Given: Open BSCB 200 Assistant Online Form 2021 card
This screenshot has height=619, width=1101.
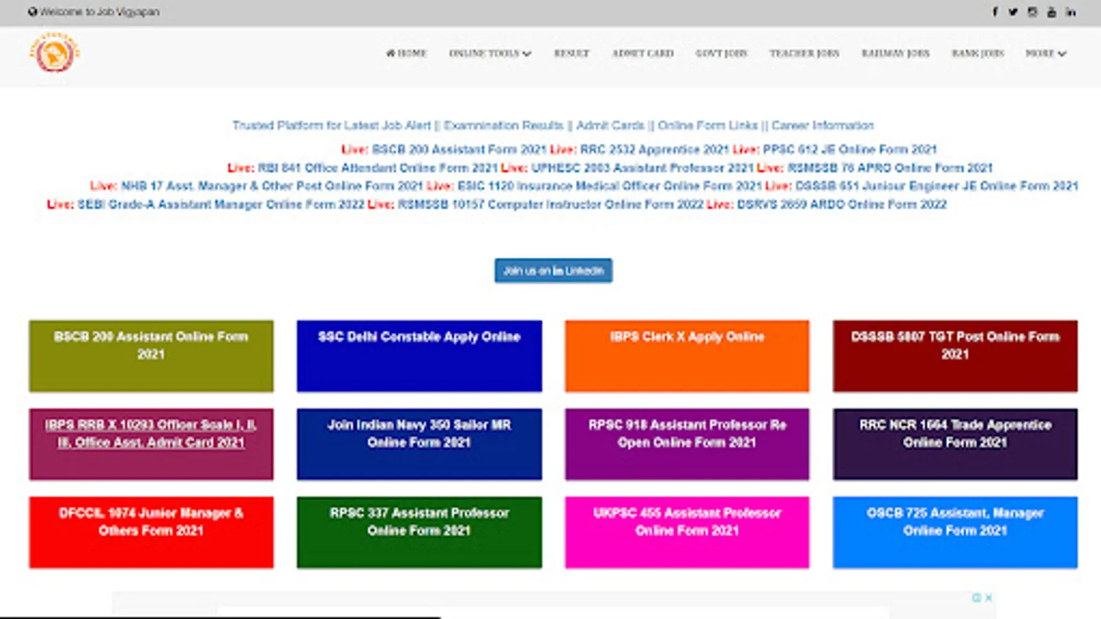Looking at the screenshot, I should pyautogui.click(x=151, y=356).
